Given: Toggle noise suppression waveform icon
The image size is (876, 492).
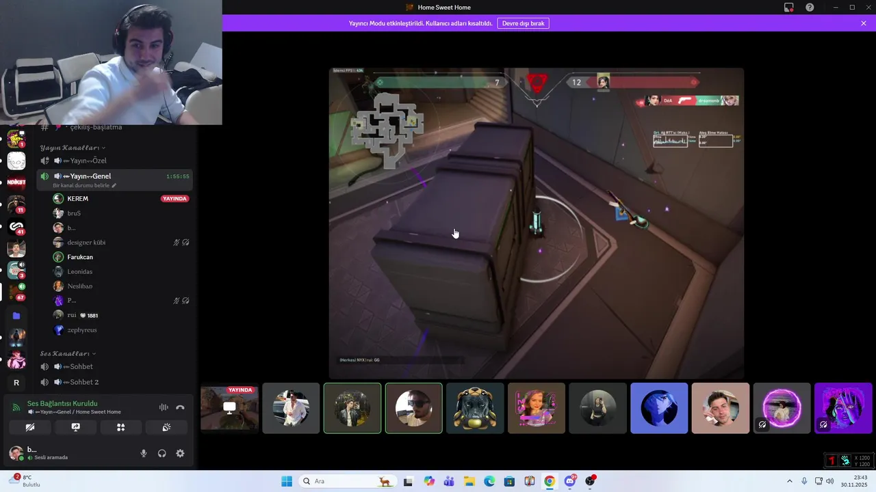Looking at the screenshot, I should click(x=164, y=407).
